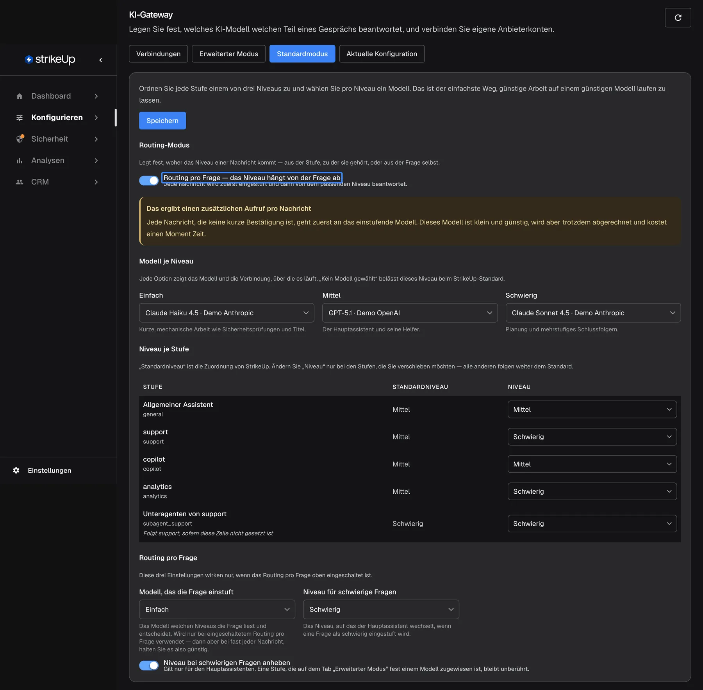Click the copilot row name
Viewport: 703px width, 690px height.
[x=154, y=459]
